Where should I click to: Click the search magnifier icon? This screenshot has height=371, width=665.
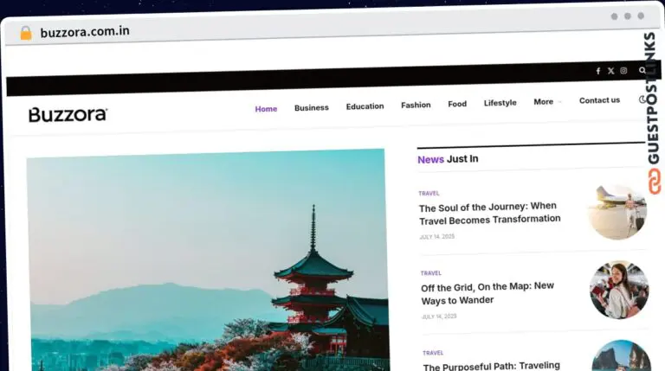tap(642, 71)
